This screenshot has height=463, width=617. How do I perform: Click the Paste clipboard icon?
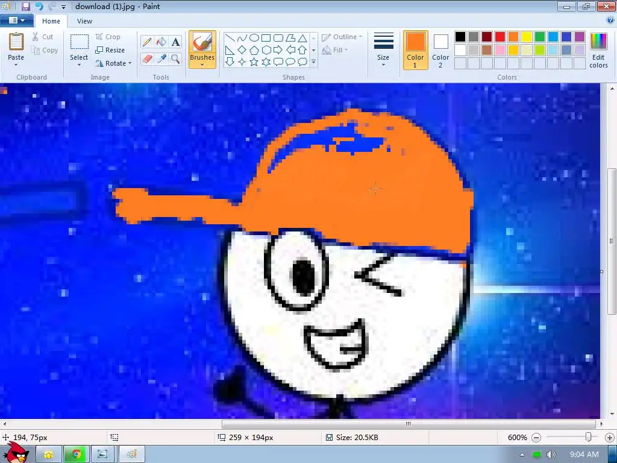[16, 42]
